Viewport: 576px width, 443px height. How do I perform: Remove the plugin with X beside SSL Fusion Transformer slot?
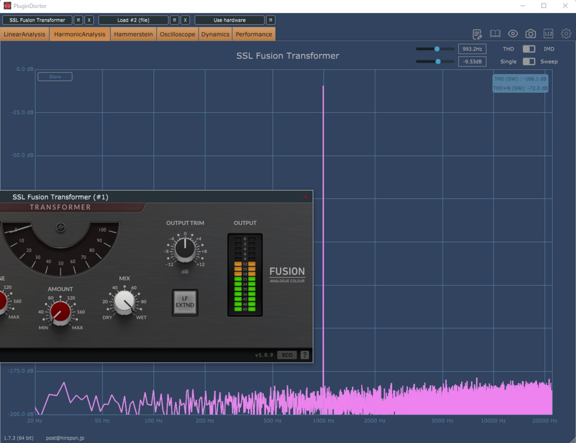89,20
